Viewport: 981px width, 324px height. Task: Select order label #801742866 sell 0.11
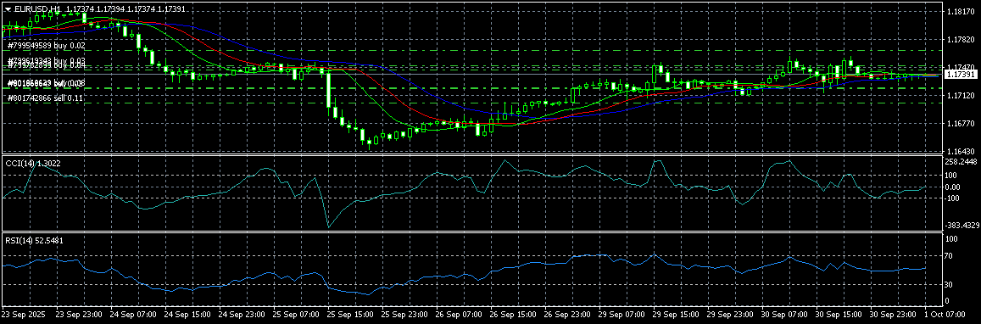point(46,98)
